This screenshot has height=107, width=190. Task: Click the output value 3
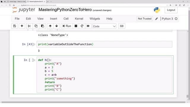(x=39, y=51)
